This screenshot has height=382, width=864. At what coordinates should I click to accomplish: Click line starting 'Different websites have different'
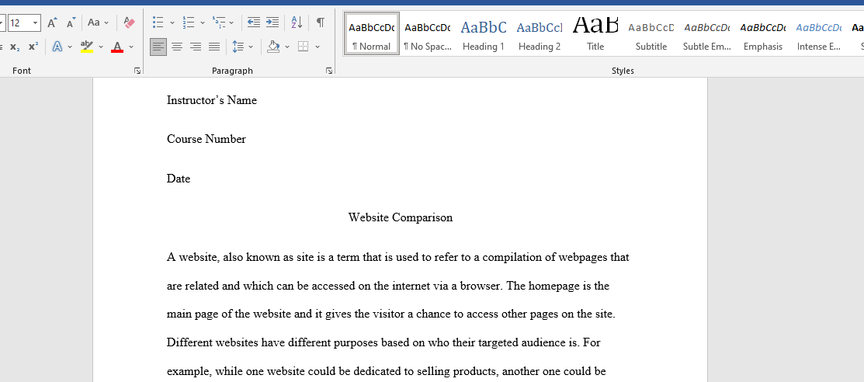383,343
